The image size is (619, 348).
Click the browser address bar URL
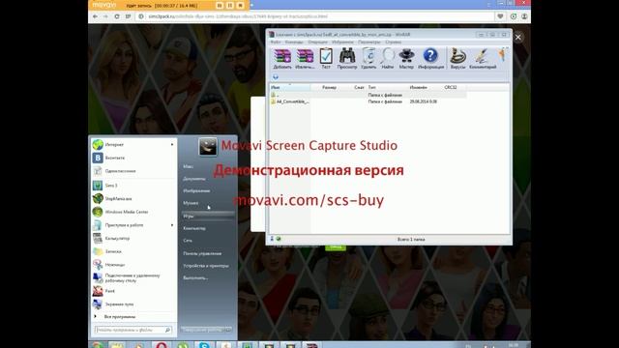(238, 16)
